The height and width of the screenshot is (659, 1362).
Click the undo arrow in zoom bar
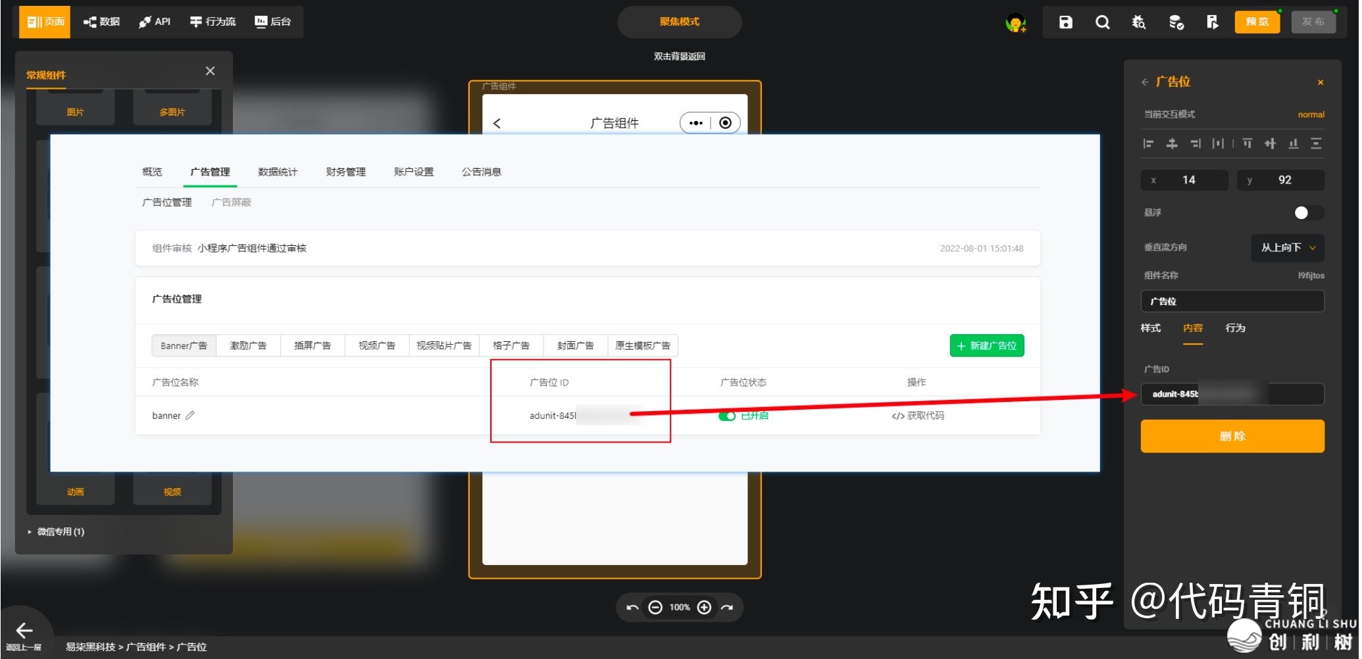[x=632, y=608]
